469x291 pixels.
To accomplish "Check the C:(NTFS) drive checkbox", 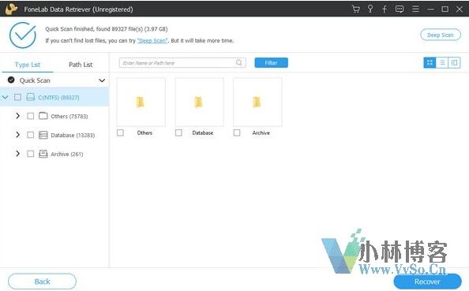I will point(17,97).
